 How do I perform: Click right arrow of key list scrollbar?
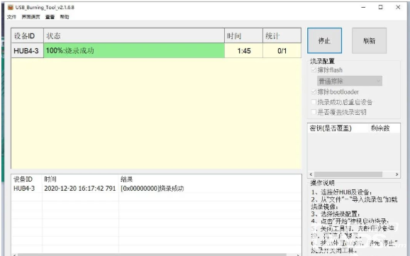pos(397,174)
